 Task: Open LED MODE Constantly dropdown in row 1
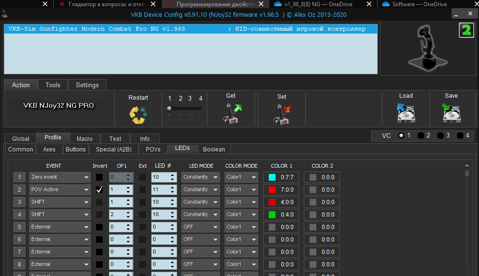pos(201,177)
